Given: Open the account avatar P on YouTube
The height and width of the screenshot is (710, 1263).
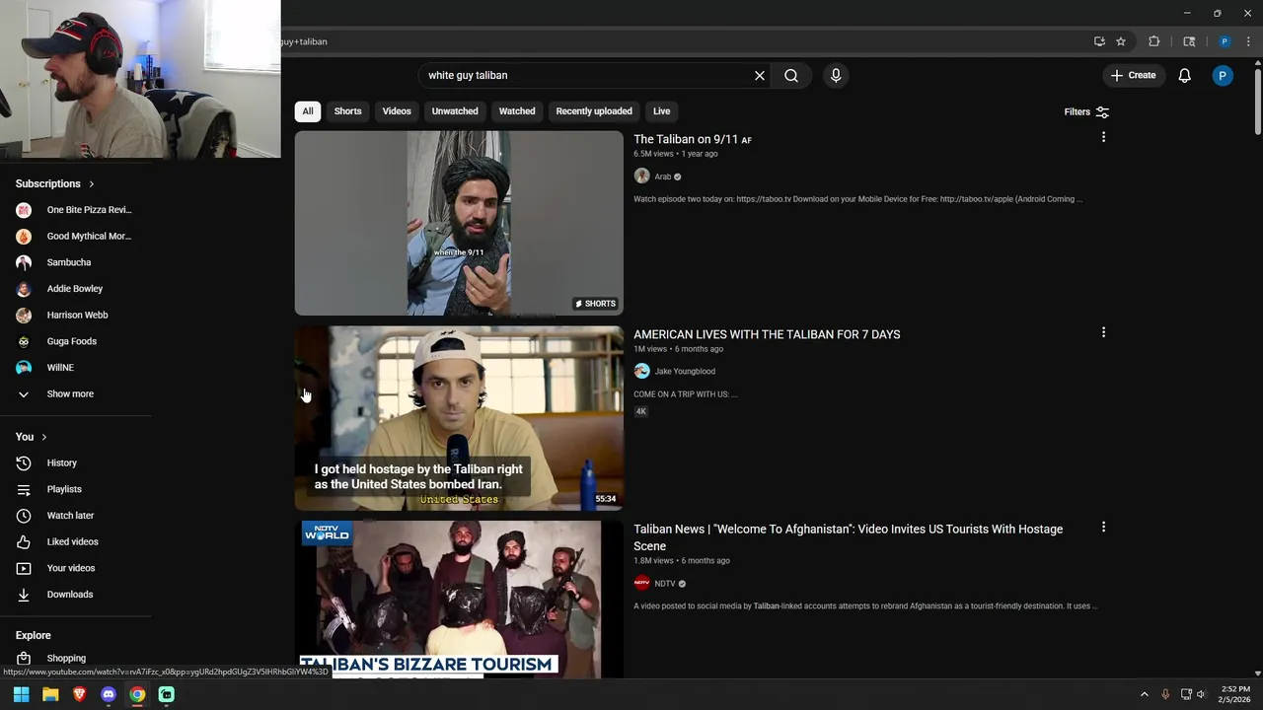Looking at the screenshot, I should (1223, 75).
